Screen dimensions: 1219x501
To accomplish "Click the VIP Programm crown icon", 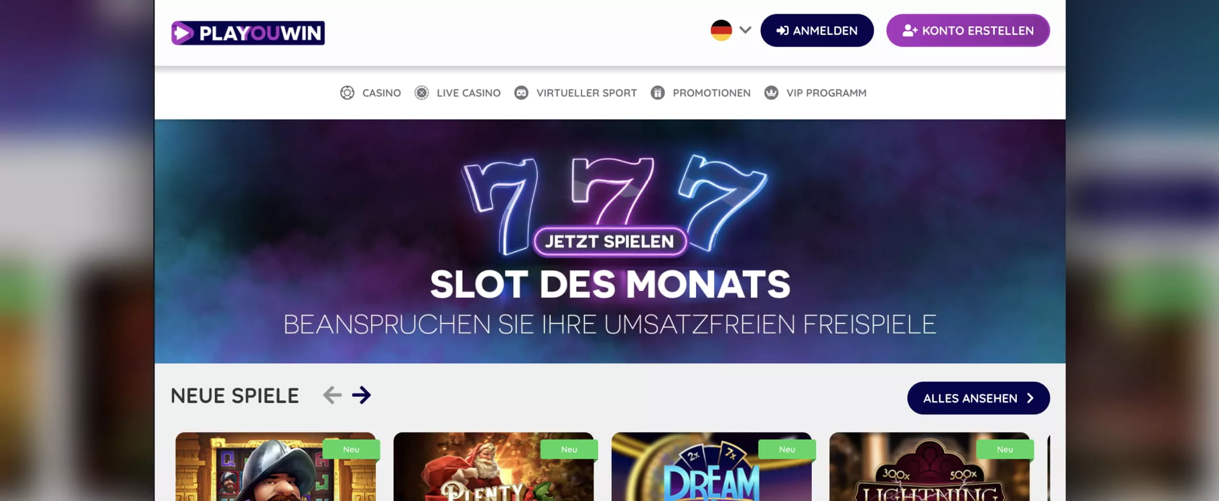I will click(771, 93).
